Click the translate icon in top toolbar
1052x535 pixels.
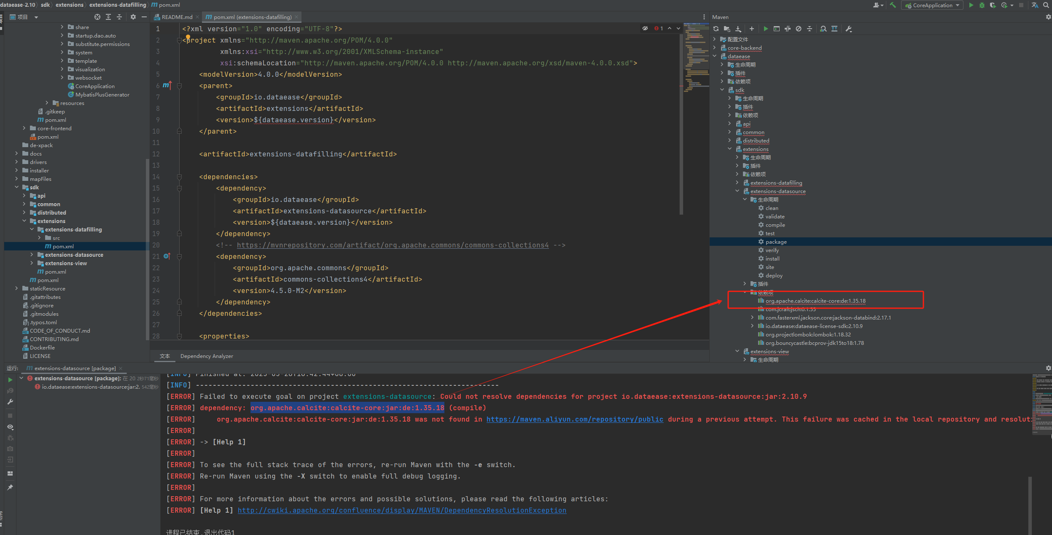tap(1035, 5)
